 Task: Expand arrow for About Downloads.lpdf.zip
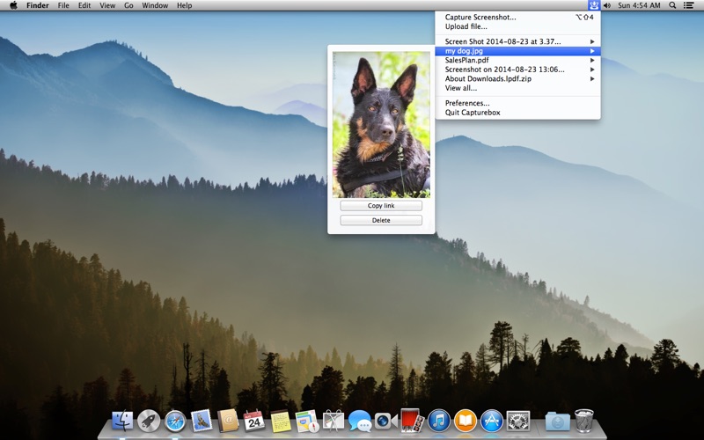click(x=592, y=78)
